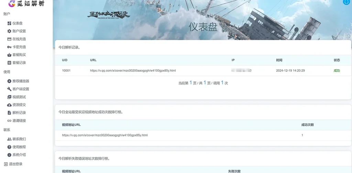Click the URL in the popular ranking table
Image resolution: width=352 pixels, height=173 pixels.
(x=105, y=135)
